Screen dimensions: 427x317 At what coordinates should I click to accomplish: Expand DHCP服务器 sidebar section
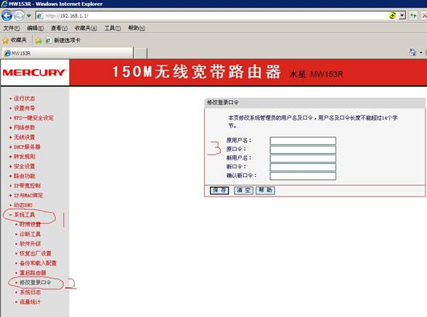point(27,147)
